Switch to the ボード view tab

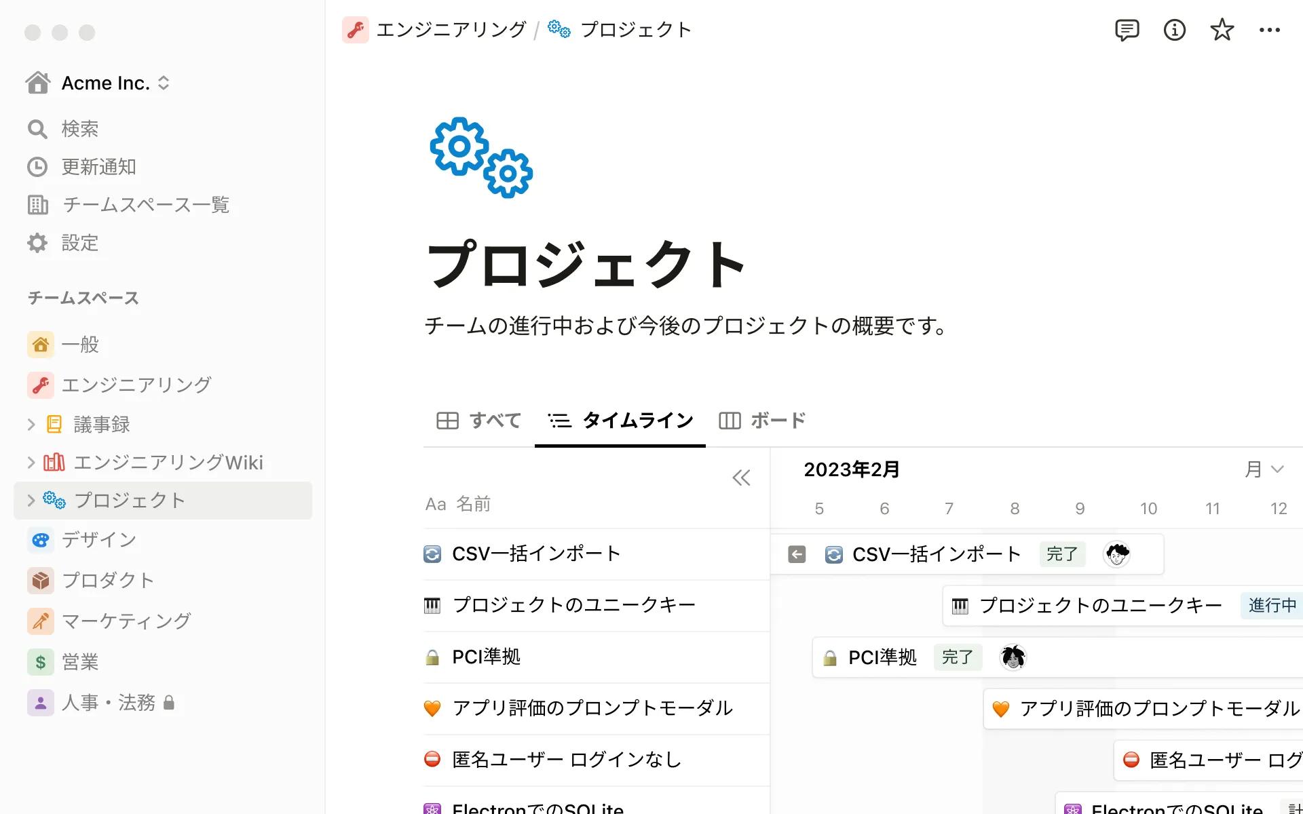tap(762, 421)
